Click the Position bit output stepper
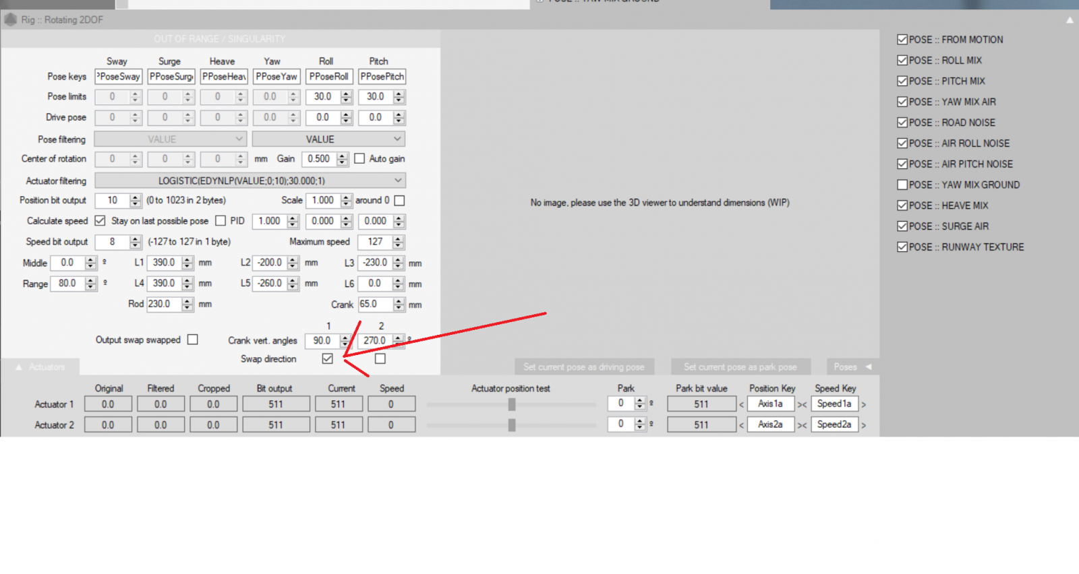The image size is (1079, 574). pos(136,201)
